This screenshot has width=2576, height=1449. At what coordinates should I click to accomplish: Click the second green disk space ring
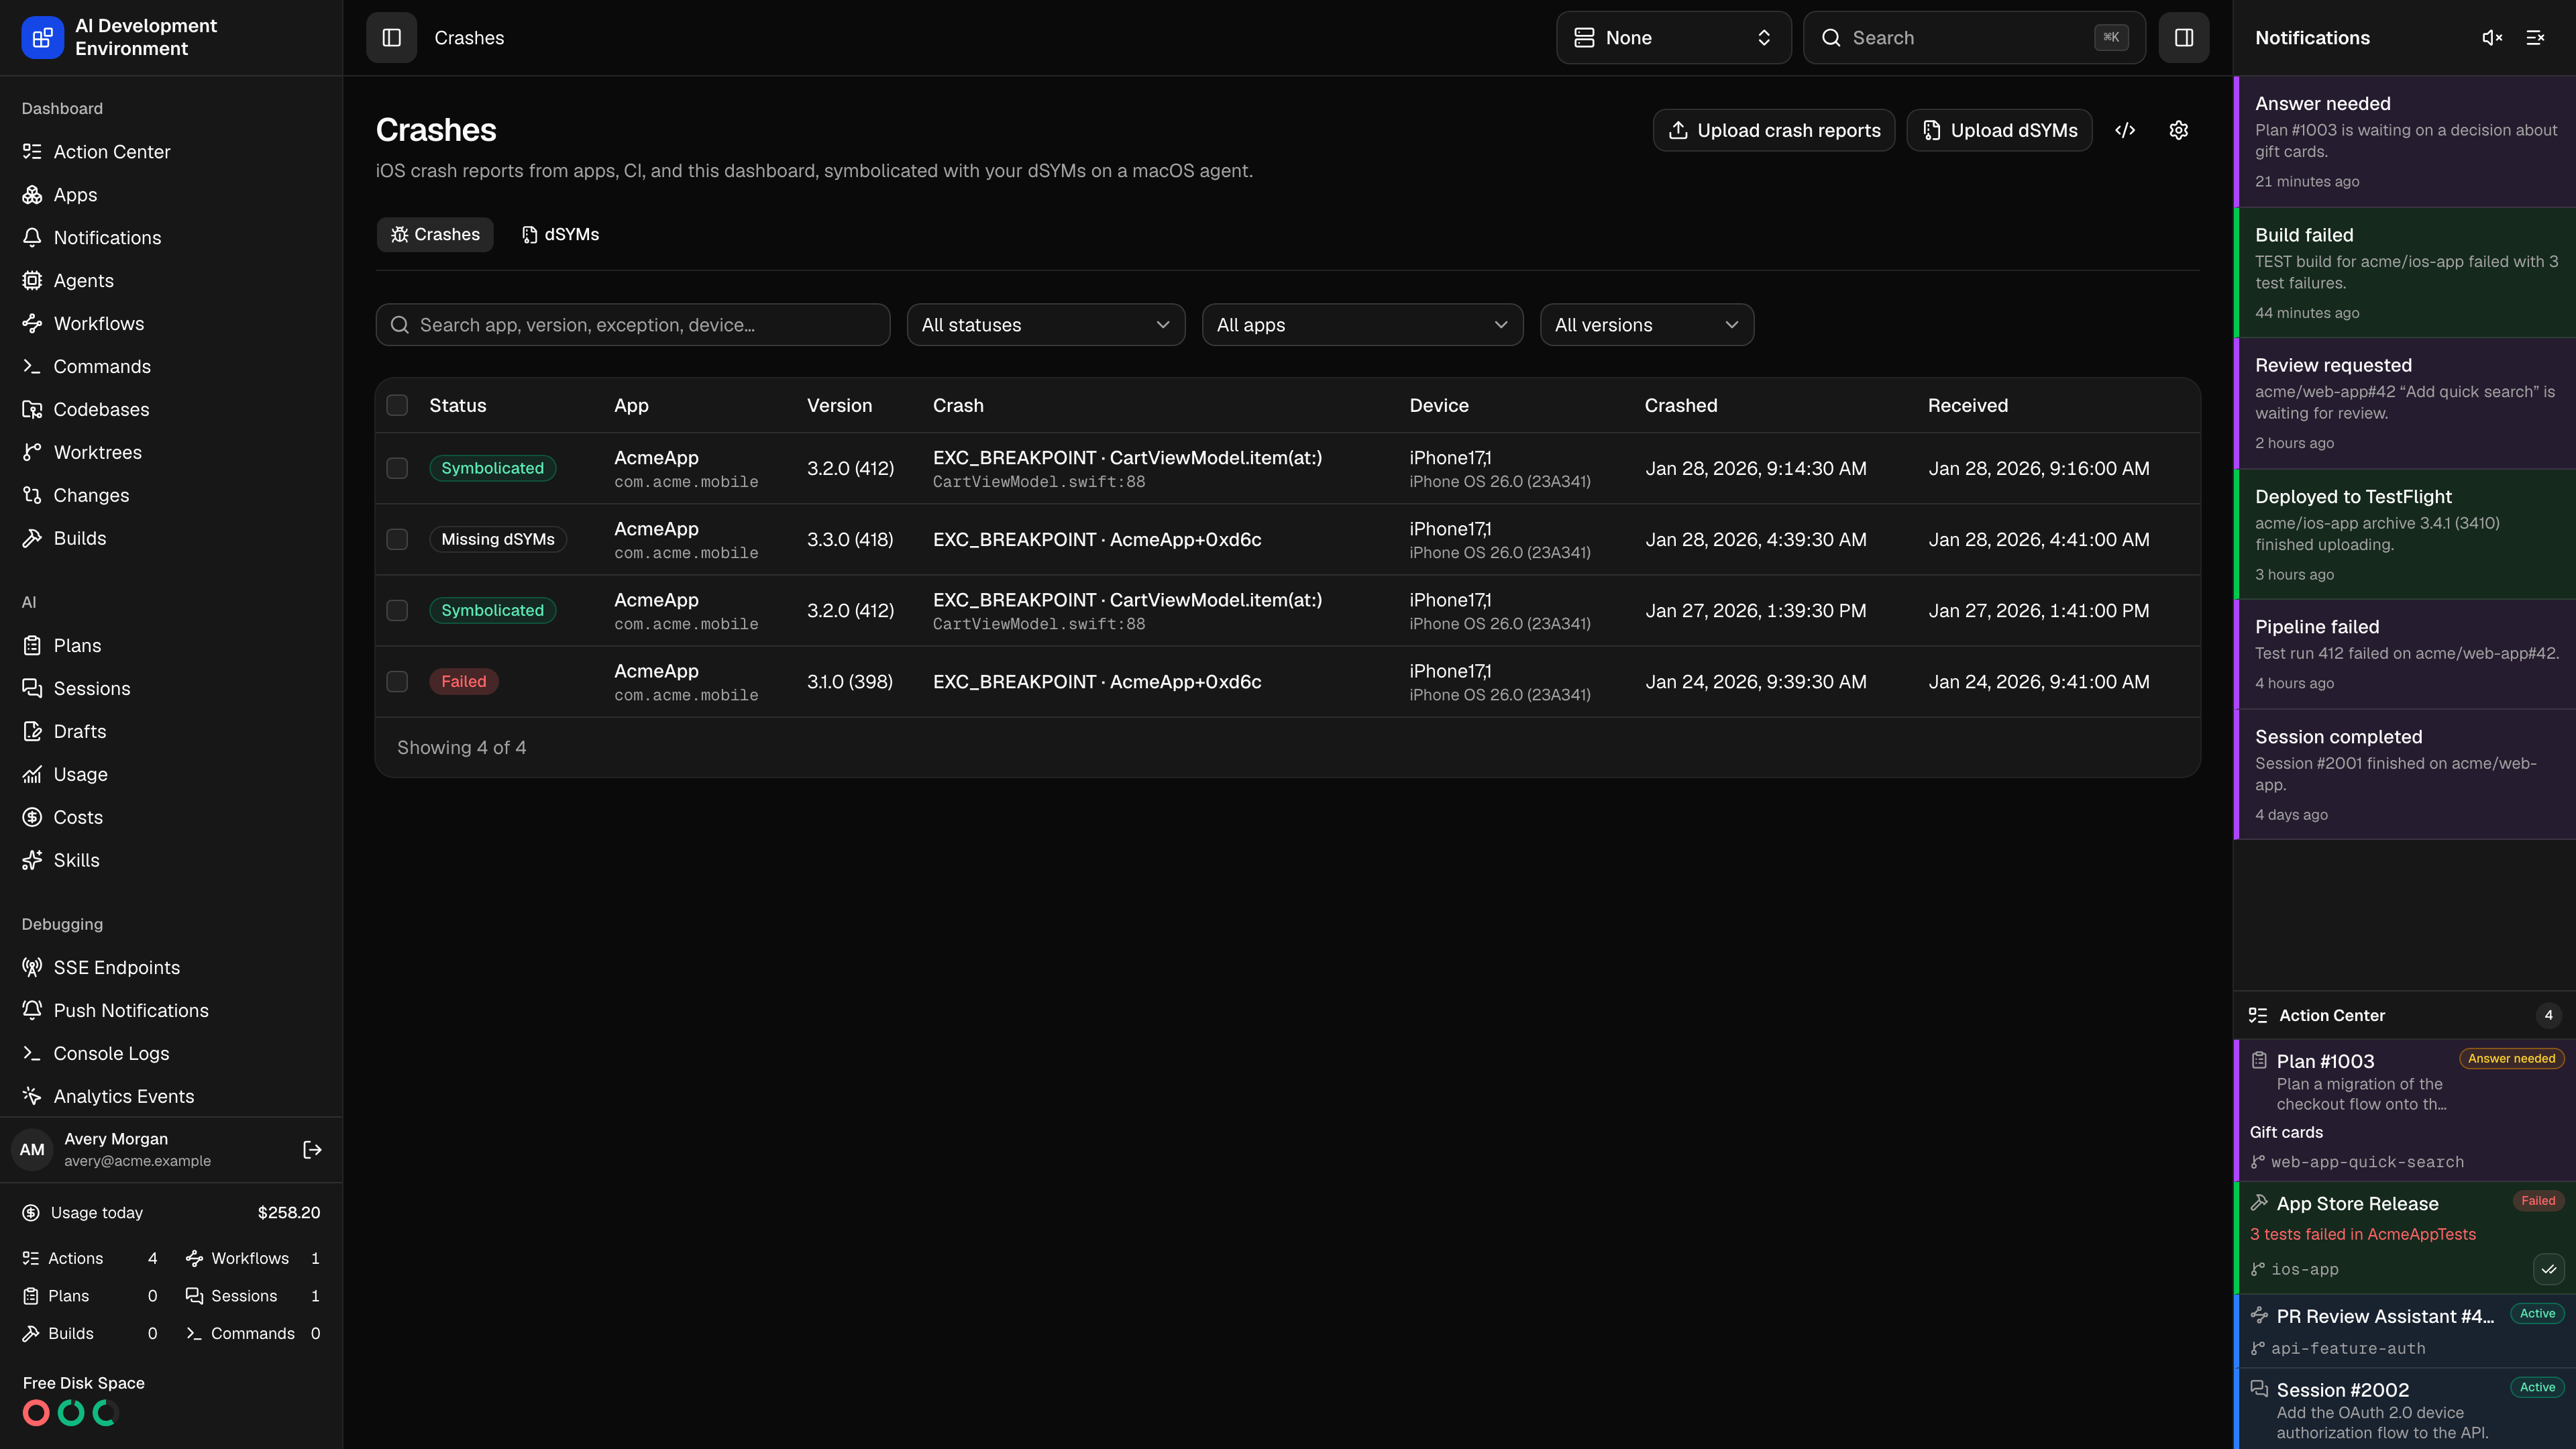coord(71,1413)
